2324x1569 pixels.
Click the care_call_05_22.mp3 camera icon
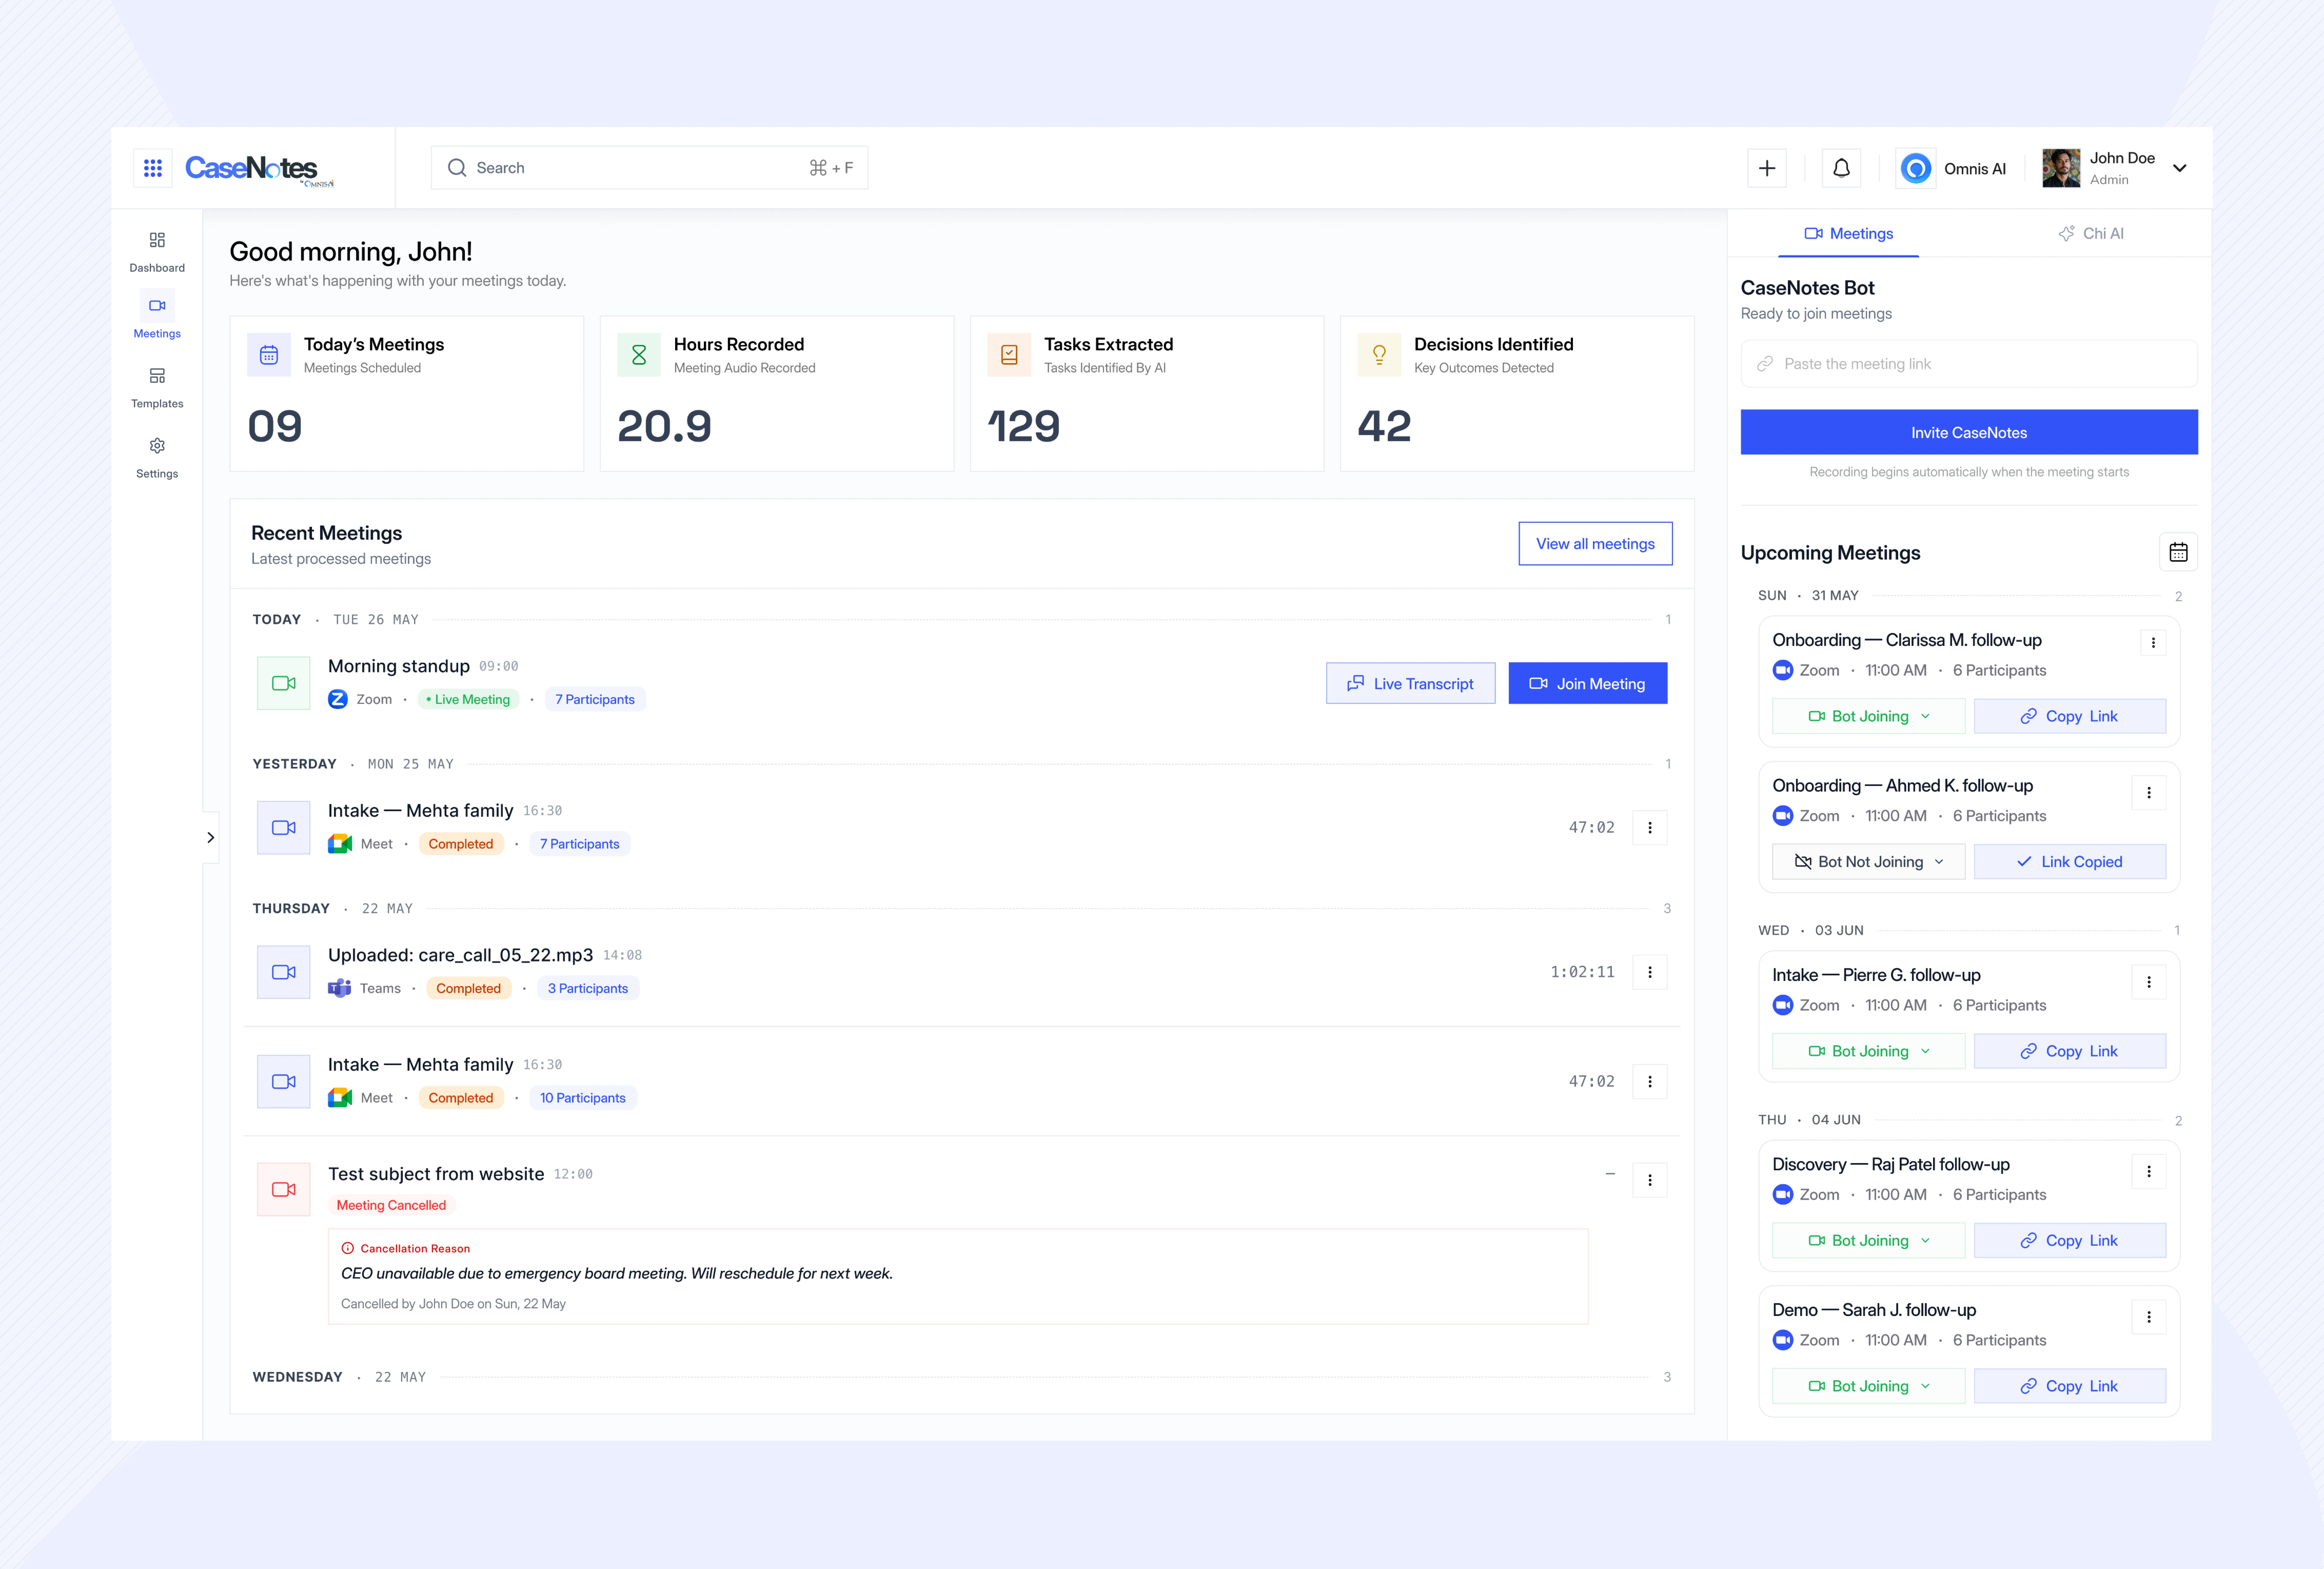[284, 972]
